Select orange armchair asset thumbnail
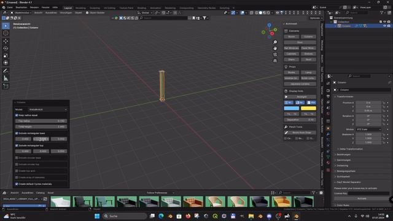The width and height of the screenshot is (393, 221). tap(193, 201)
